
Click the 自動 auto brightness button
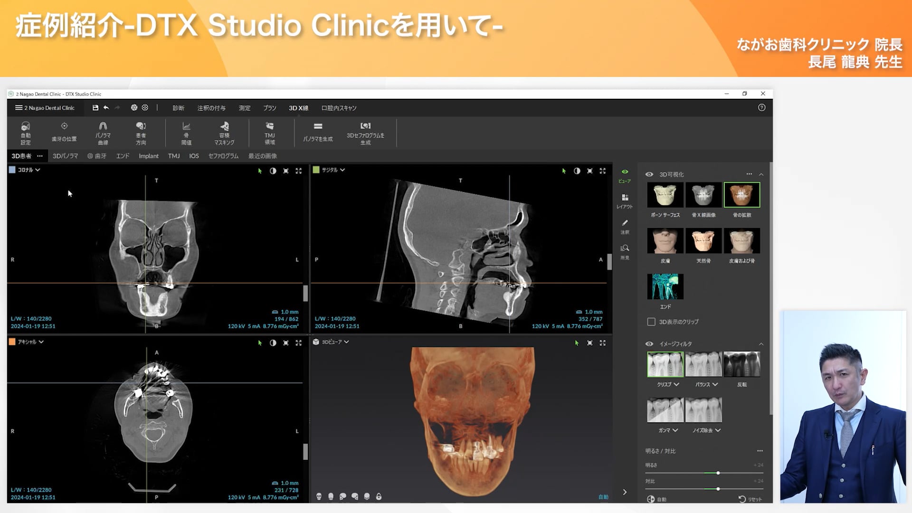point(656,499)
